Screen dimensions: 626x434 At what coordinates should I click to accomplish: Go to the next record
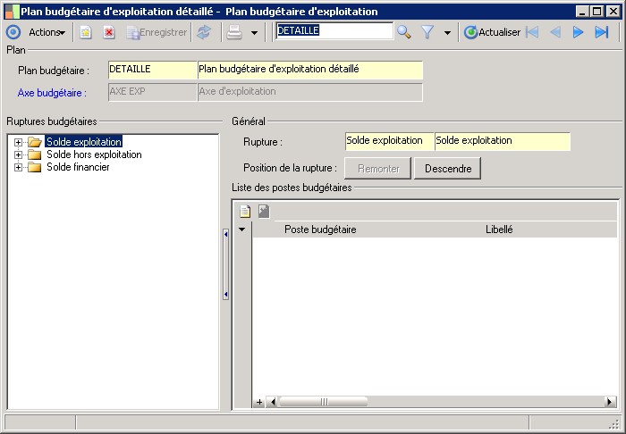pos(578,32)
